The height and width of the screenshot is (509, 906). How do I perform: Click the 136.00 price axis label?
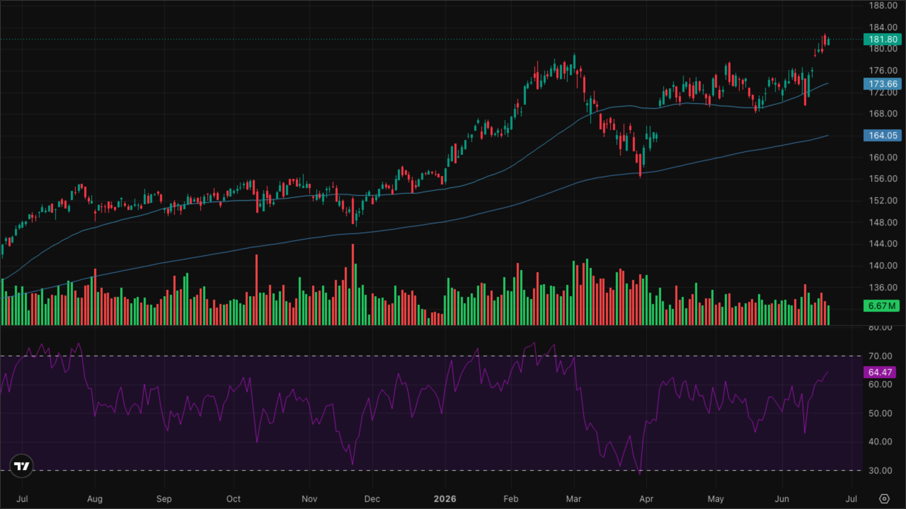[883, 287]
